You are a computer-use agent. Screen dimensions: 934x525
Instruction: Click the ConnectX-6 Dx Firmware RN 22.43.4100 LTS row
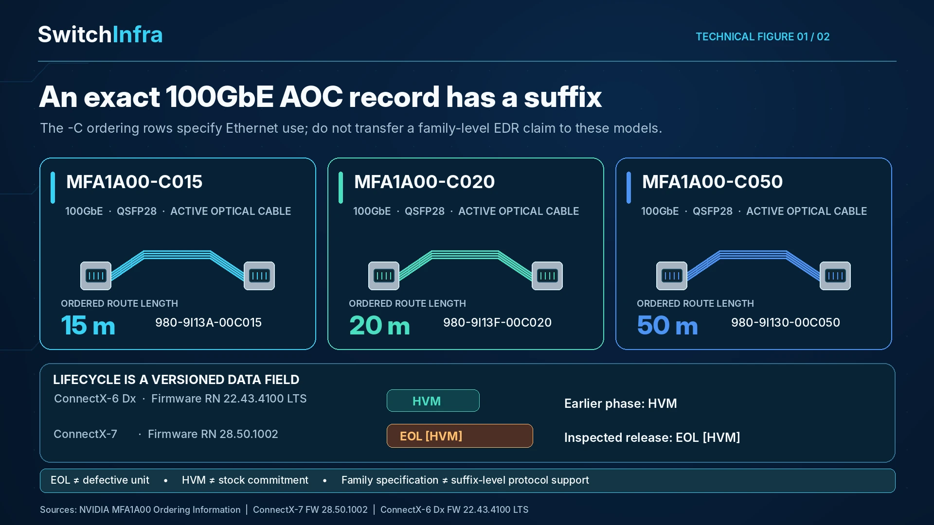pos(180,399)
